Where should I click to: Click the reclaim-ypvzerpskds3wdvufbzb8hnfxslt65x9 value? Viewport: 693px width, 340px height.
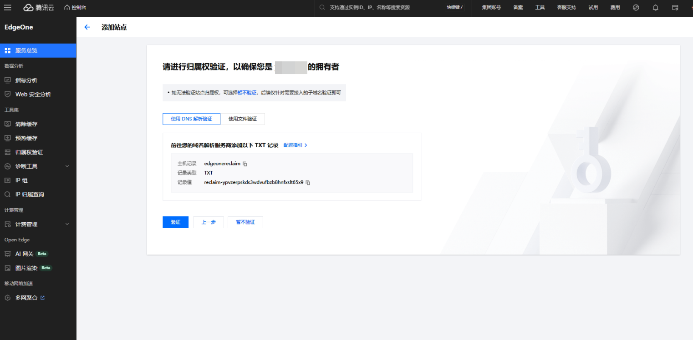click(x=254, y=182)
